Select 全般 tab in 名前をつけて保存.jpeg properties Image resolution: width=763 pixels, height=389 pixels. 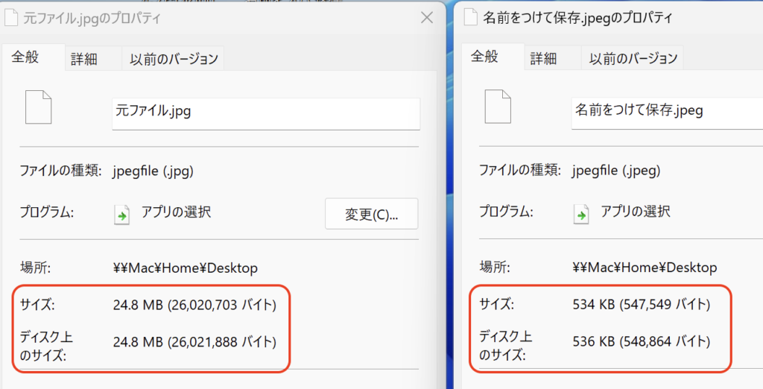(493, 57)
